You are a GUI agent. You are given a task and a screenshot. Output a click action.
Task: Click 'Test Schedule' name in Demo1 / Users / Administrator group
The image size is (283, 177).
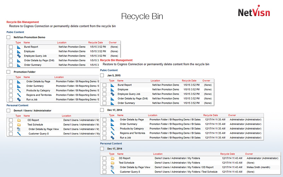pos(35,125)
